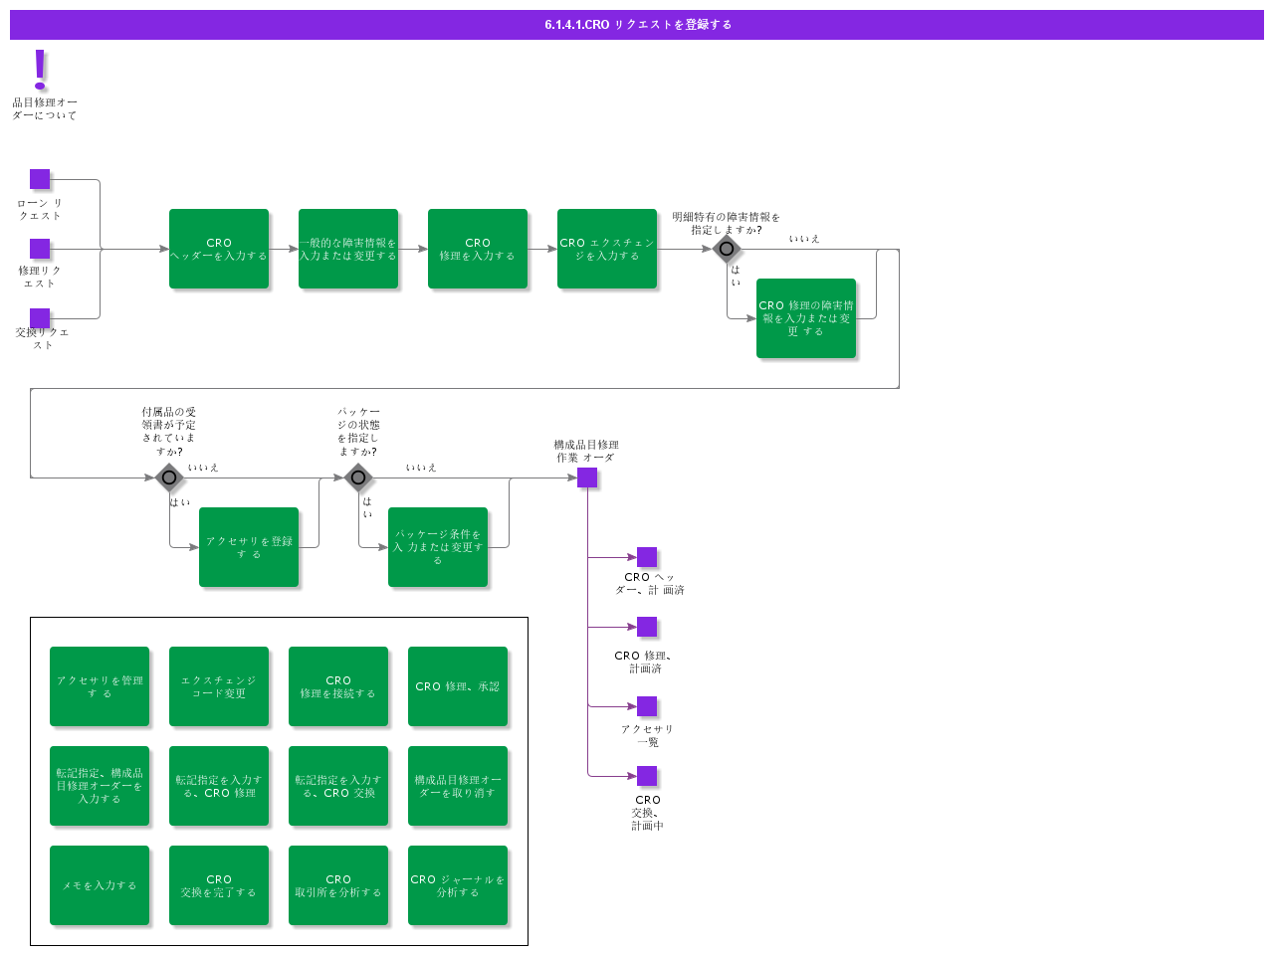Viewport: 1274px width, 955px height.
Task: Click the ローン リクエスト label
Action: tap(40, 209)
